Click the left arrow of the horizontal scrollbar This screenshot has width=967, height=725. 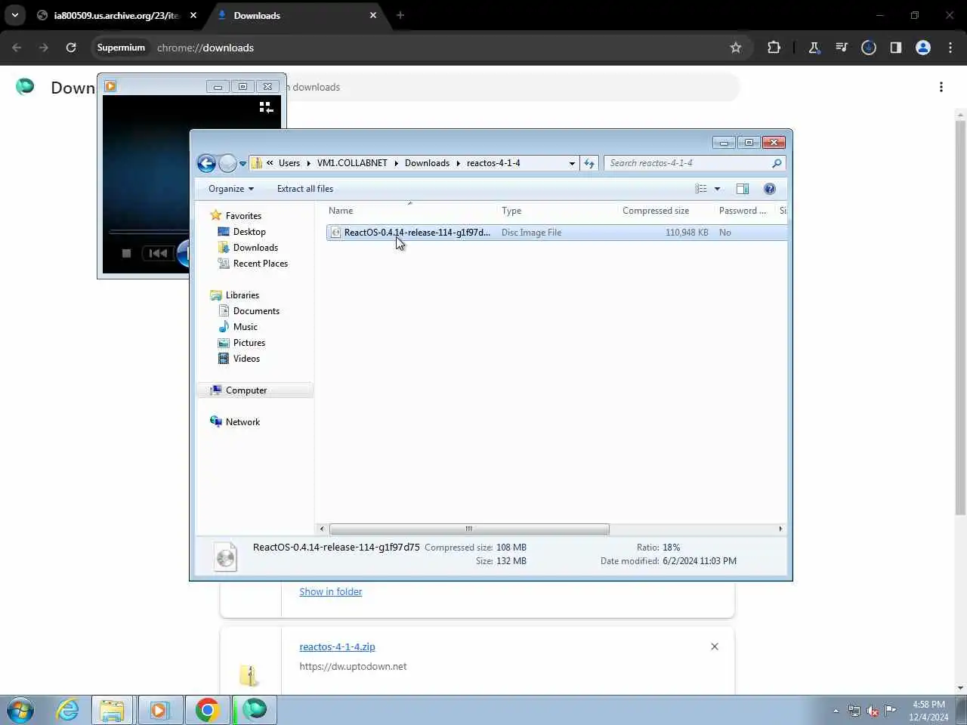[322, 529]
